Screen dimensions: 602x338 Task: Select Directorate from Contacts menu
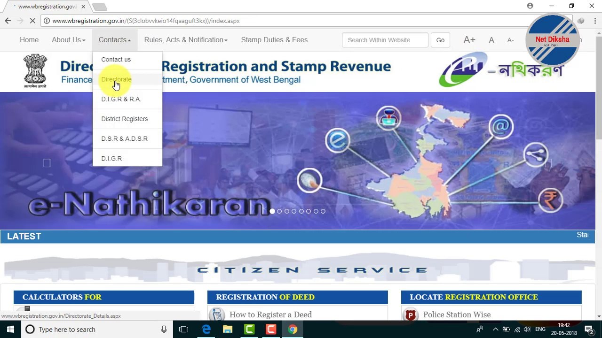[x=127, y=79]
